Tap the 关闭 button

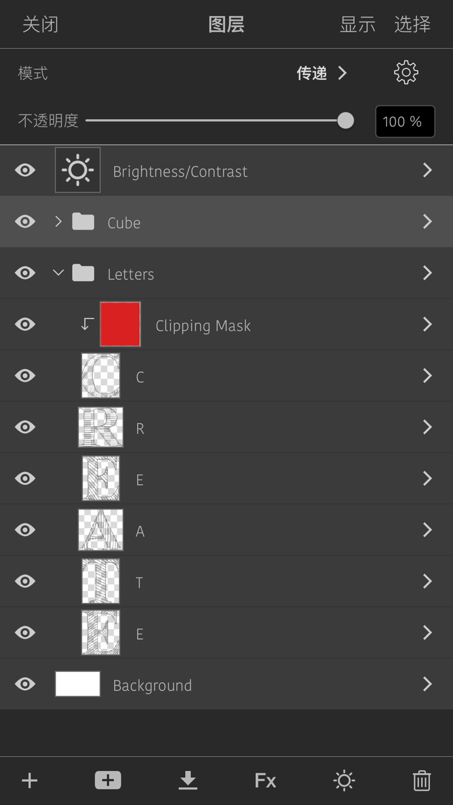tap(40, 24)
